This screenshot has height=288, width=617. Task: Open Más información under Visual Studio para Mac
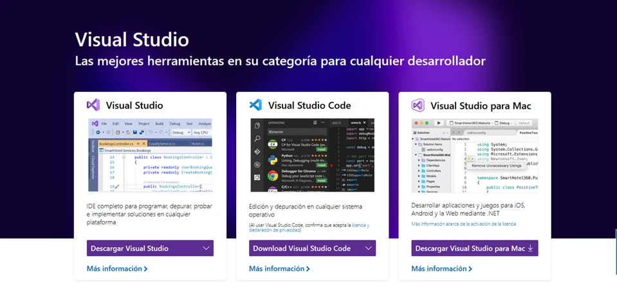click(x=442, y=269)
